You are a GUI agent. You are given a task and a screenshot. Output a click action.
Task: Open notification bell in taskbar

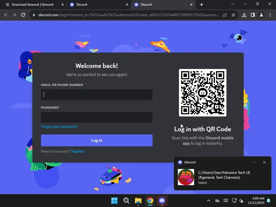pos(269,201)
